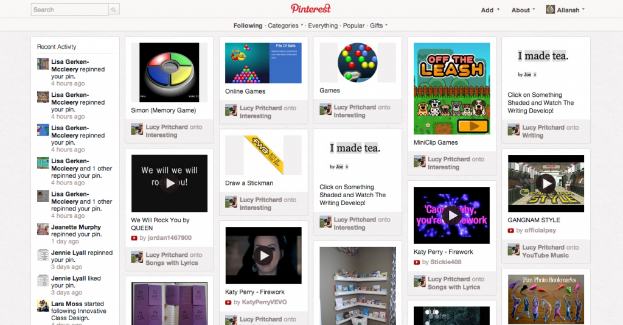The width and height of the screenshot is (623, 325).
Task: Open the bookshelf corner pin image
Action: point(358,286)
